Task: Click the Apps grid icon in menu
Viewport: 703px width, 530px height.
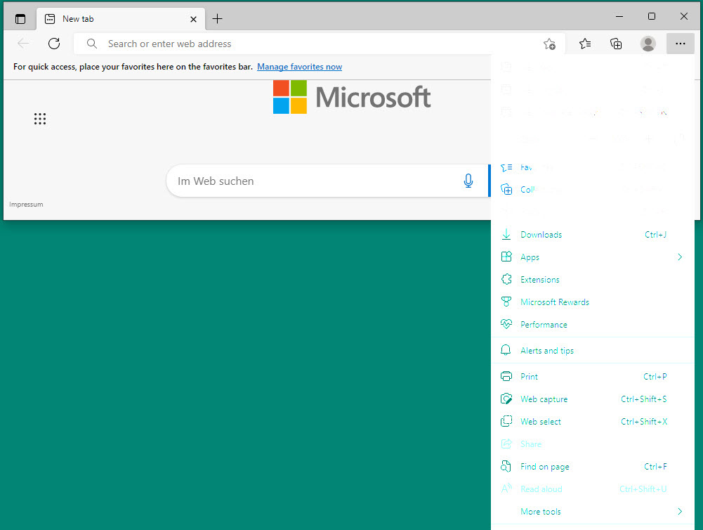Action: (506, 257)
